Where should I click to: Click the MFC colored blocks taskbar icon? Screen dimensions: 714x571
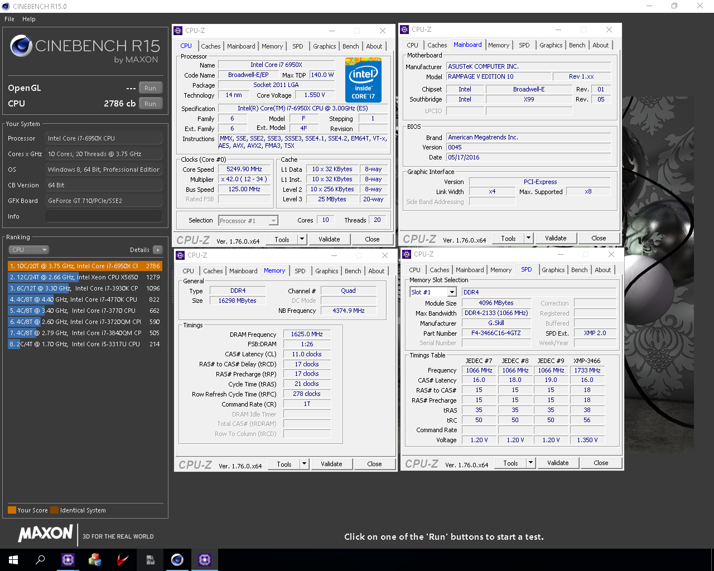pos(95,560)
